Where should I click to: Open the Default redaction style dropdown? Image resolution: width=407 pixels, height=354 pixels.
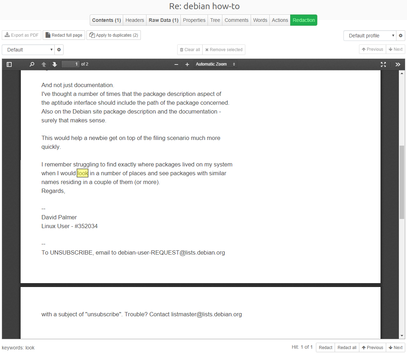[28, 50]
